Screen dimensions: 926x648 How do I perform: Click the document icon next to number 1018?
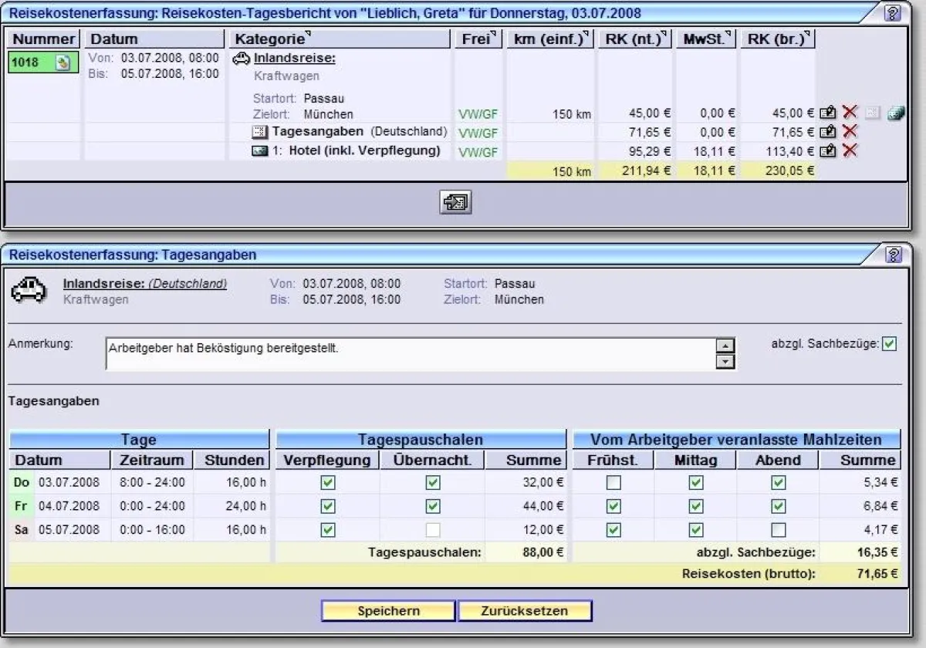coord(63,63)
